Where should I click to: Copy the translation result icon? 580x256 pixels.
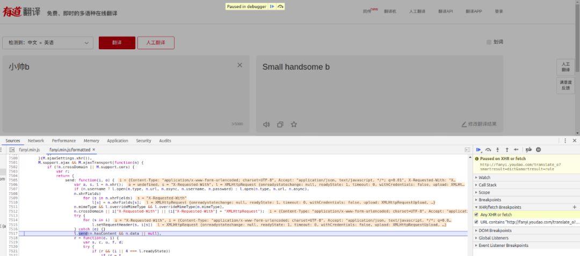[x=280, y=124]
